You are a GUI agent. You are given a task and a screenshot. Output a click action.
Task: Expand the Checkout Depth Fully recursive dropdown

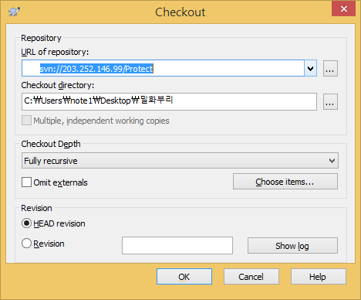(180, 161)
